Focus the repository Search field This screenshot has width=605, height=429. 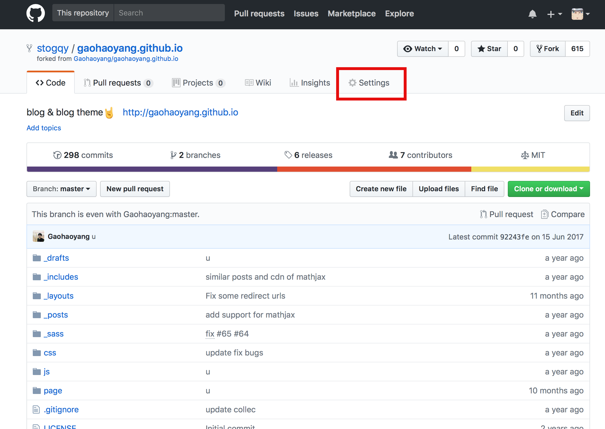tap(169, 13)
